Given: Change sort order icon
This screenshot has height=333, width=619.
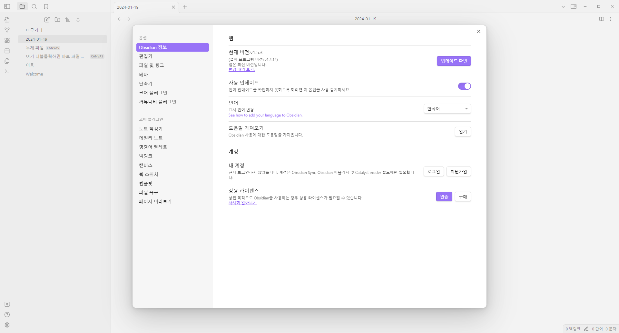Looking at the screenshot, I should tap(68, 20).
